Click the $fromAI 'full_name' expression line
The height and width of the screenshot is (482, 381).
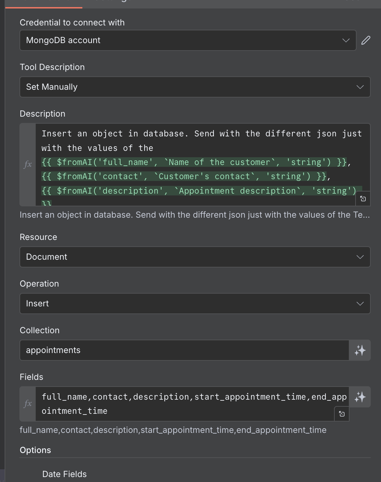pos(194,162)
